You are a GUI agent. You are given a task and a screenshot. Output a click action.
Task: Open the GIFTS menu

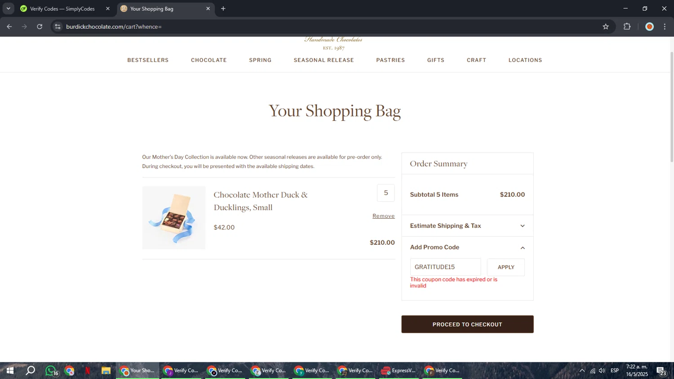(436, 60)
